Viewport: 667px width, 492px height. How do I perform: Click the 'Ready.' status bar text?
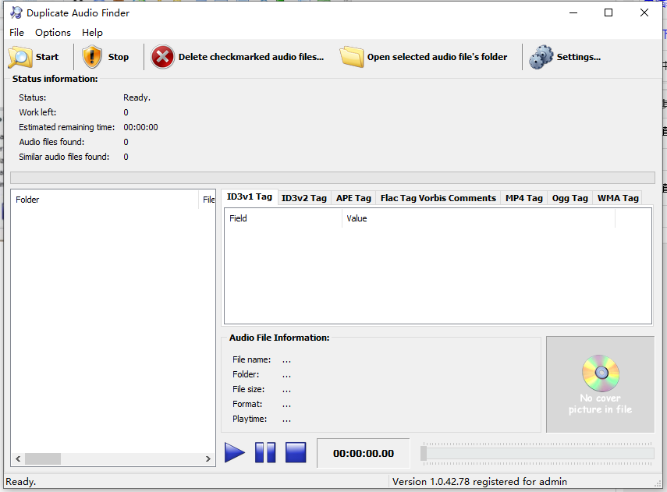click(21, 482)
